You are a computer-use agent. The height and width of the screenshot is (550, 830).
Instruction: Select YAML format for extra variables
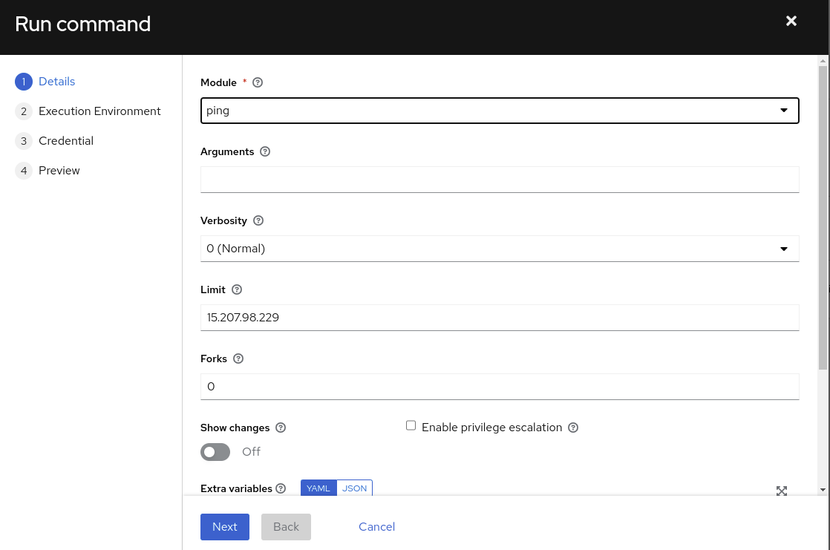point(318,488)
